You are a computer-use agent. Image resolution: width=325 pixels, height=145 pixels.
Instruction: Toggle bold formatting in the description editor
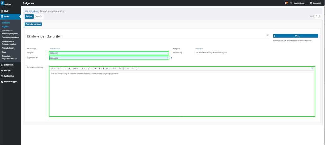58,68
